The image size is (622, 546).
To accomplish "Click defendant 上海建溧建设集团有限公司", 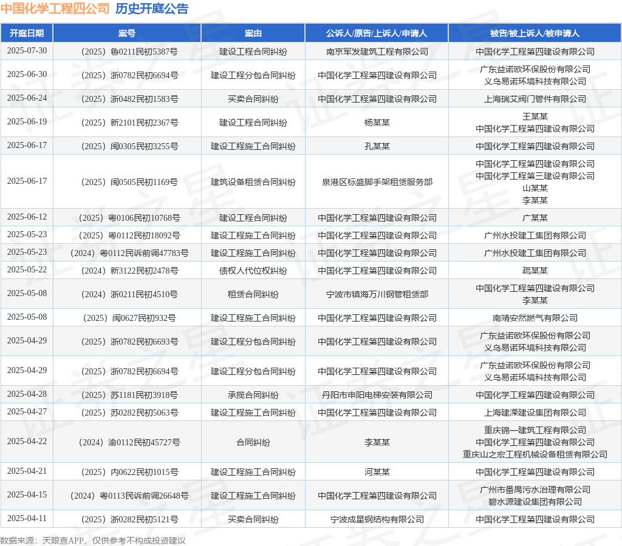I will [x=535, y=413].
